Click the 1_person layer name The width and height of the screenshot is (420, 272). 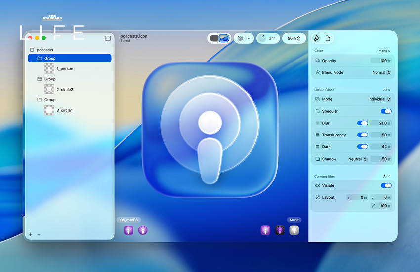[x=65, y=69]
